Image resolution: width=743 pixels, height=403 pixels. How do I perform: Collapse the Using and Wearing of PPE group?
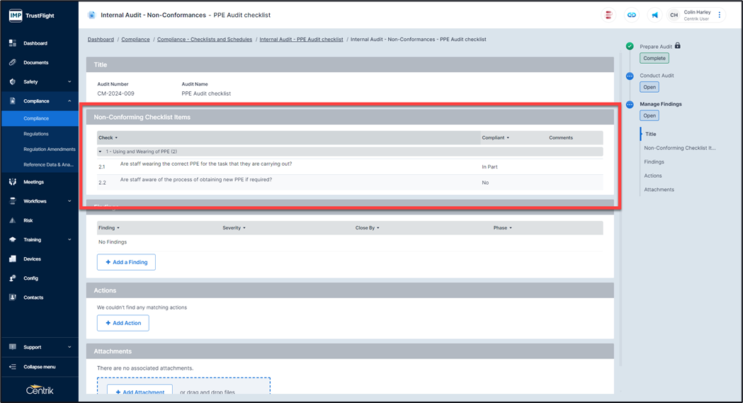(x=101, y=152)
